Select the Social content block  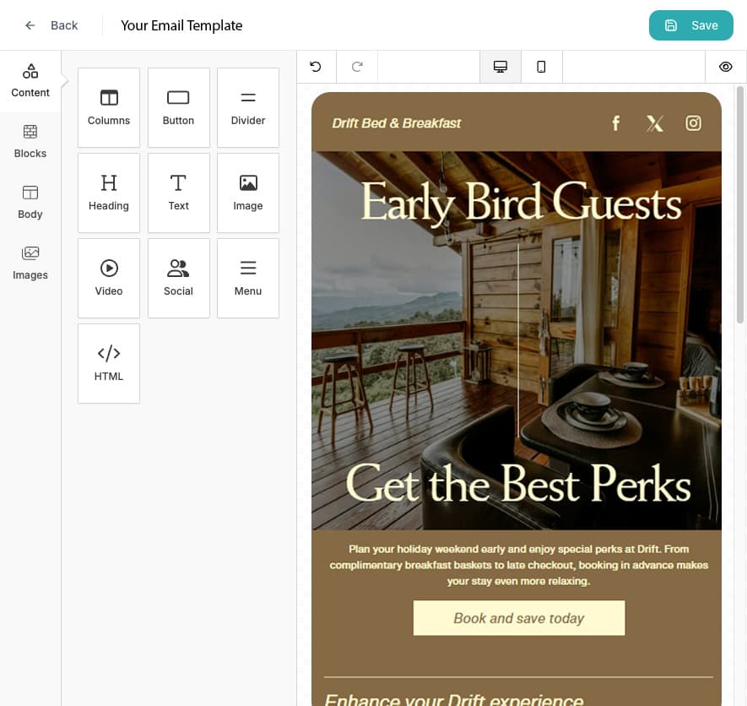(x=178, y=278)
